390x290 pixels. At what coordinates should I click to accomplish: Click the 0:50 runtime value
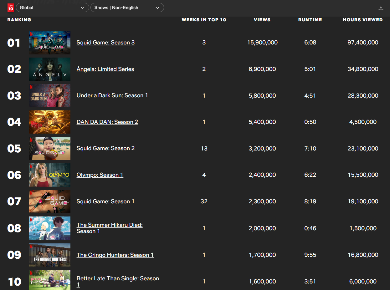pos(310,122)
